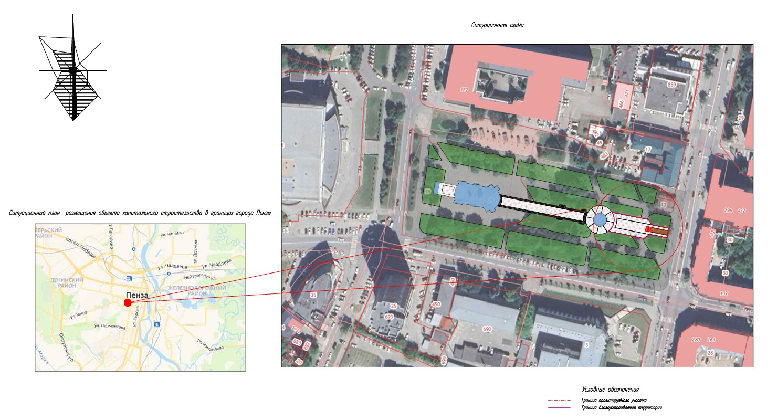Click the red rectangle marker on the walkway
Image resolution: width=777 pixels, height=420 pixels.
pyautogui.click(x=648, y=229)
